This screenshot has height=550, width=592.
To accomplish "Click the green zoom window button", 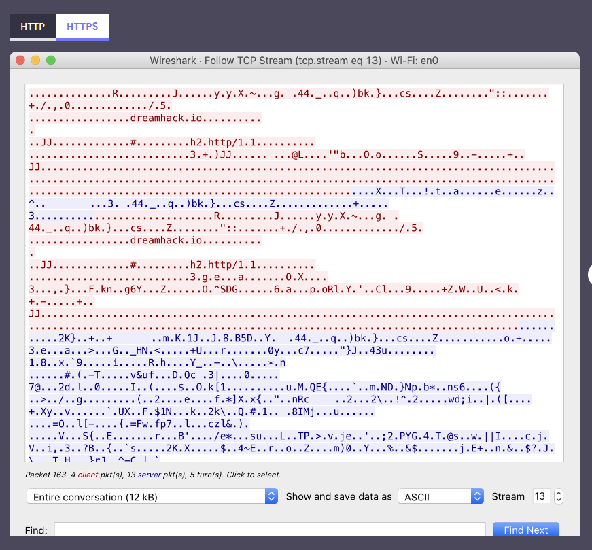I will point(51,61).
